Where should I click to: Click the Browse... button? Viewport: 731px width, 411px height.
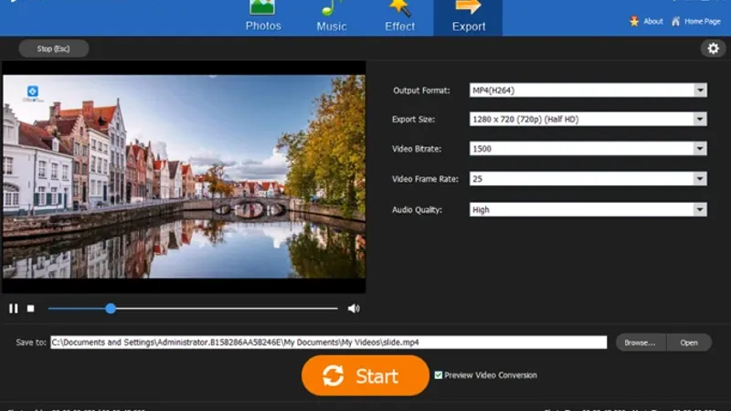click(641, 342)
